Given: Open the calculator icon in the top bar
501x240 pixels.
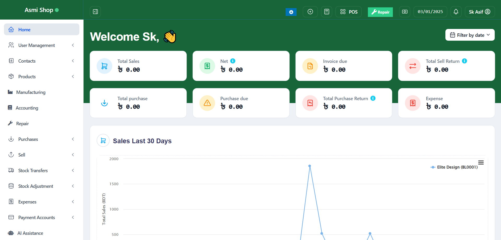Looking at the screenshot, I should click(x=326, y=12).
